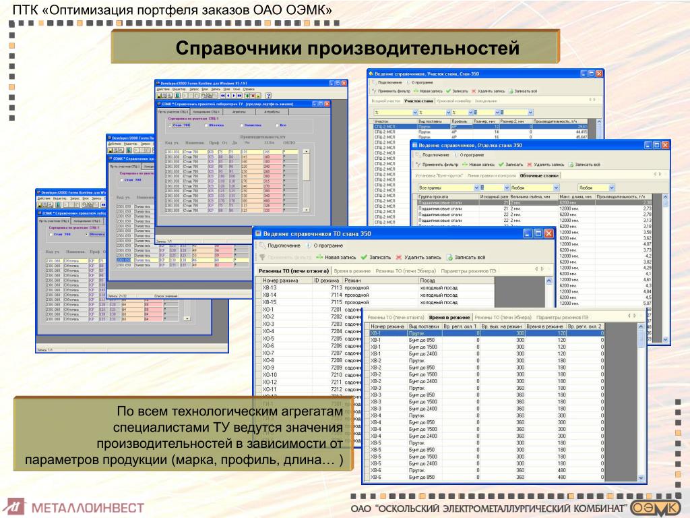Click Применить фильтр in the Отделка стана 350 window
The height and width of the screenshot is (518, 690).
click(x=437, y=165)
